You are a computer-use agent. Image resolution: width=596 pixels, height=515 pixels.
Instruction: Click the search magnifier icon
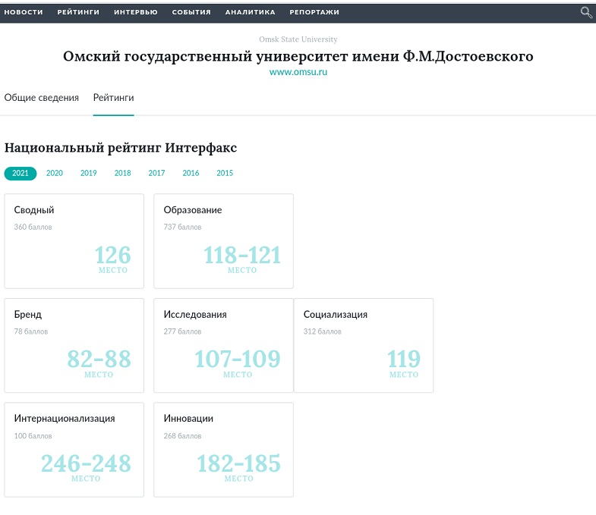pos(585,12)
